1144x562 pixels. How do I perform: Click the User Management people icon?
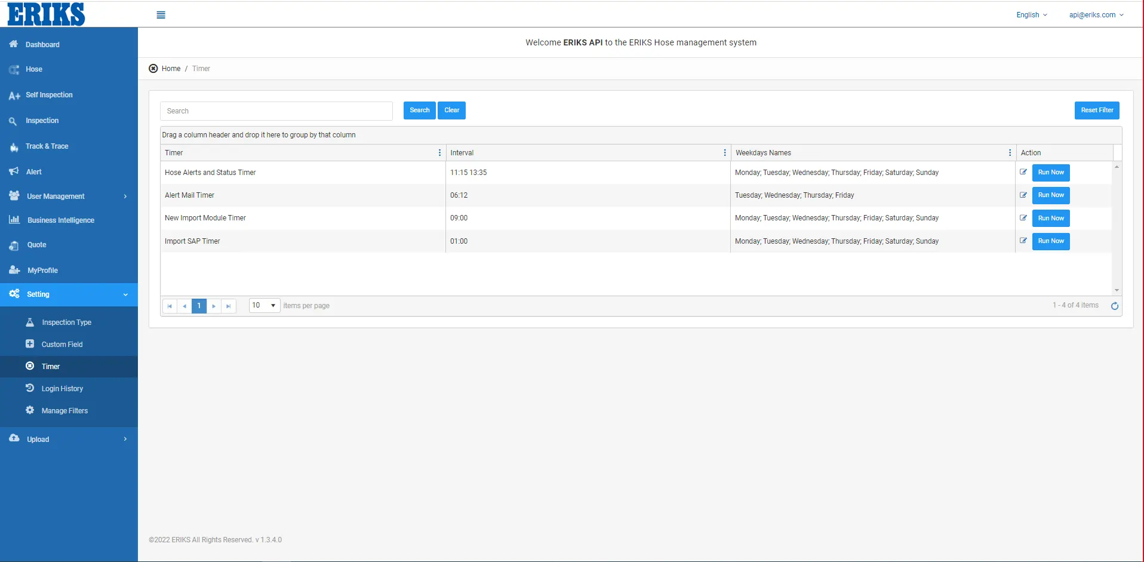click(x=14, y=195)
